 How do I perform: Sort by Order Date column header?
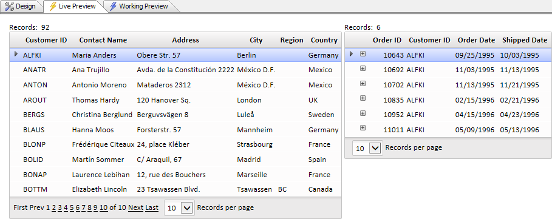(476, 40)
